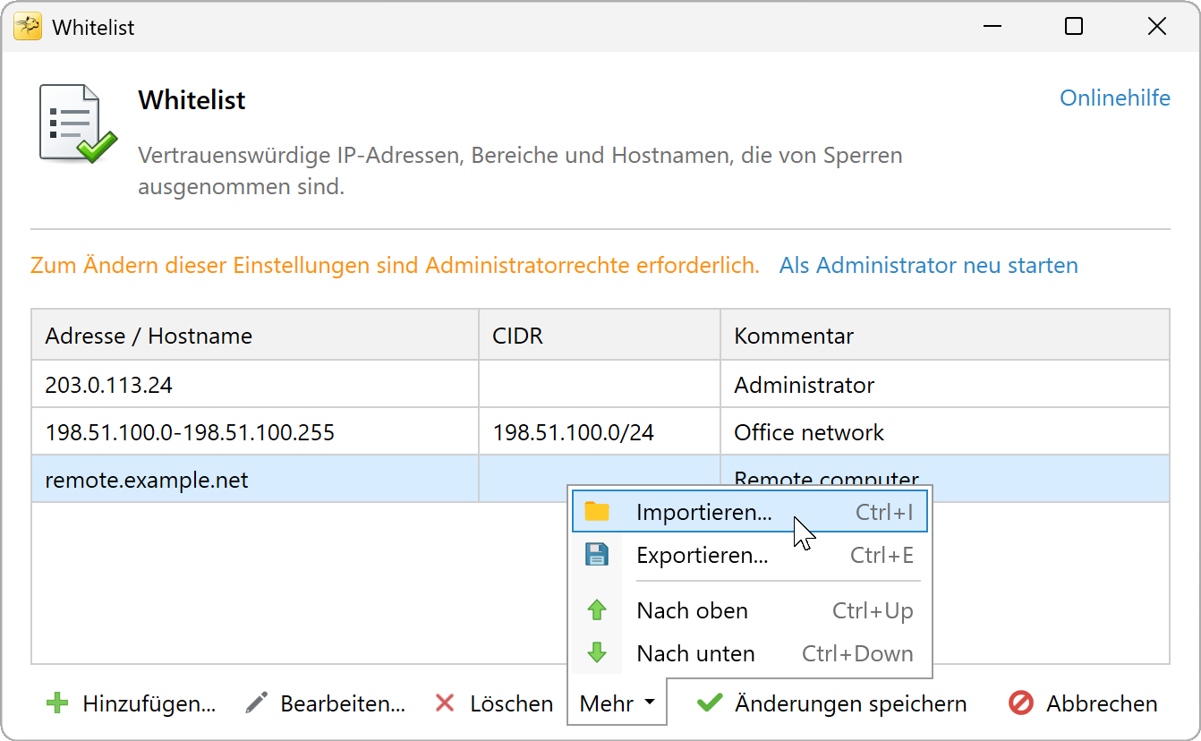Click the pencil icon for Bearbeiten
The width and height of the screenshot is (1201, 741).
[256, 703]
